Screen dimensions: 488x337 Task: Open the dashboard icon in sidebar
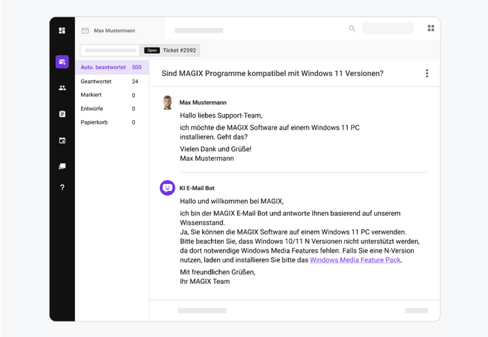pyautogui.click(x=62, y=31)
